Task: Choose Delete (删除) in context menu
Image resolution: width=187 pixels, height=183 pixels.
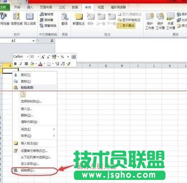Action: click(35, 115)
